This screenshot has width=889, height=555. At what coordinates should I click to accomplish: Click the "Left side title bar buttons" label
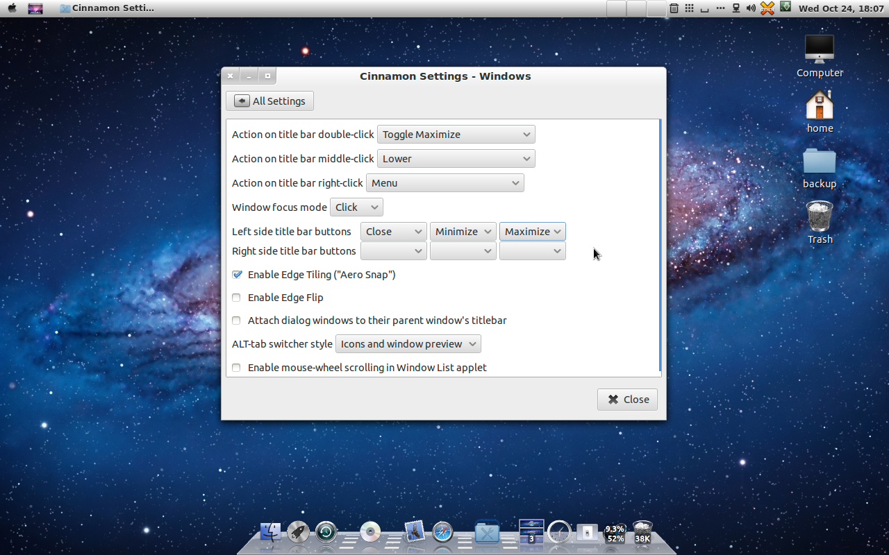[x=292, y=232]
